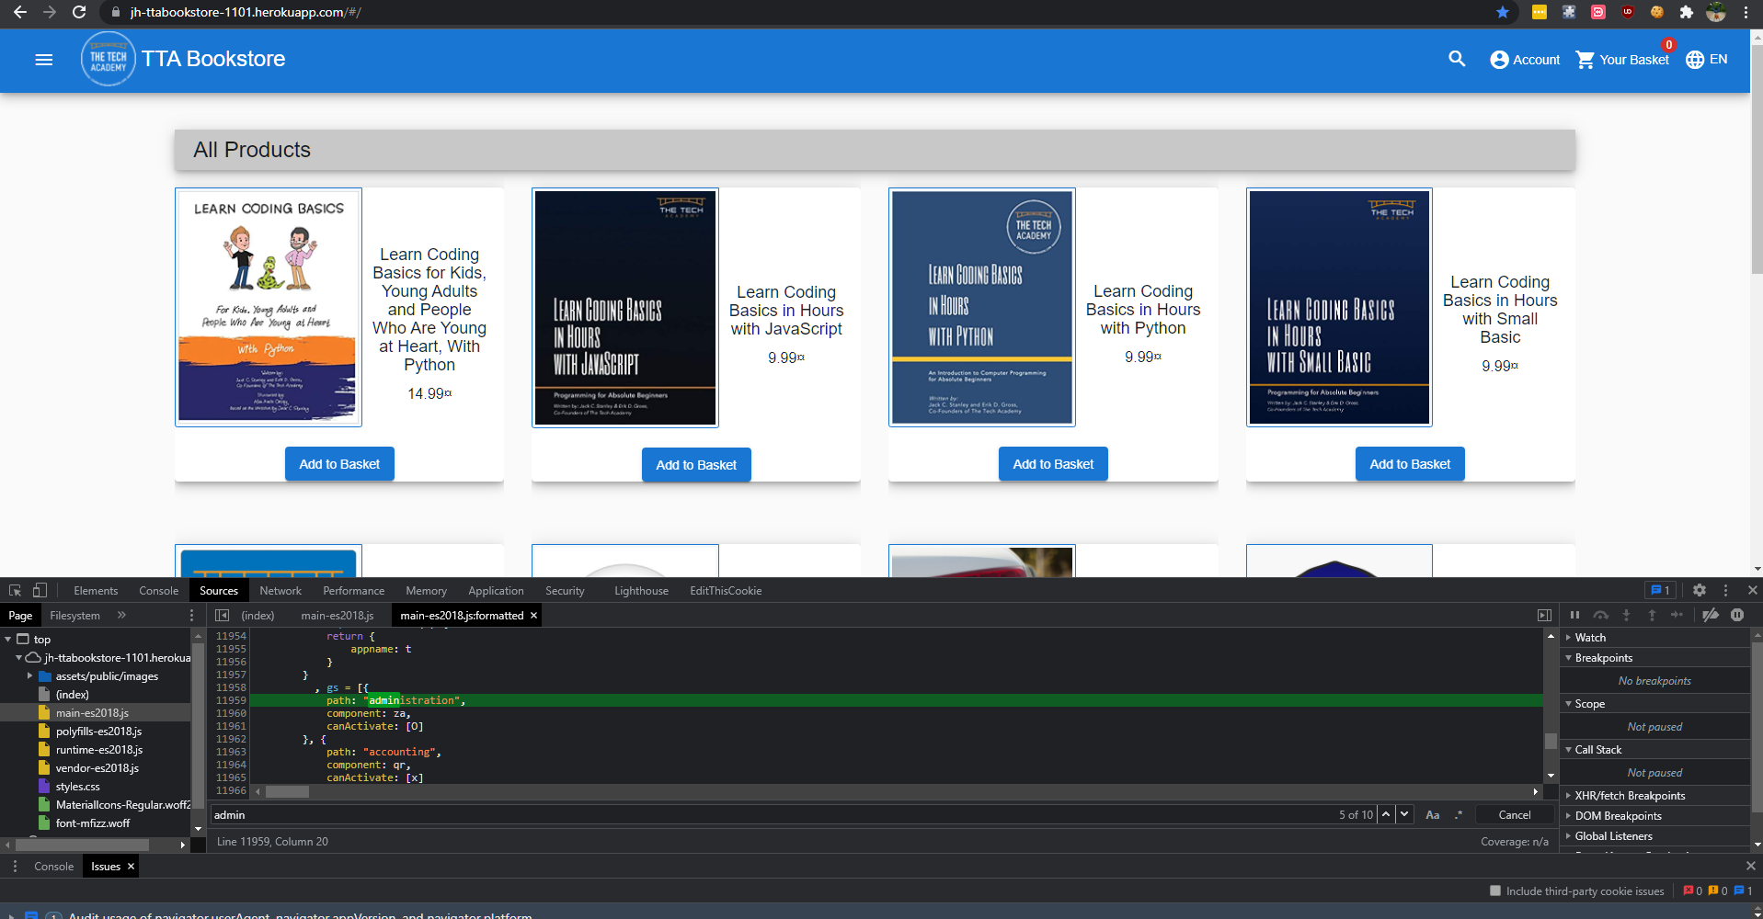
Task: Go back in browser history
Action: click(20, 12)
